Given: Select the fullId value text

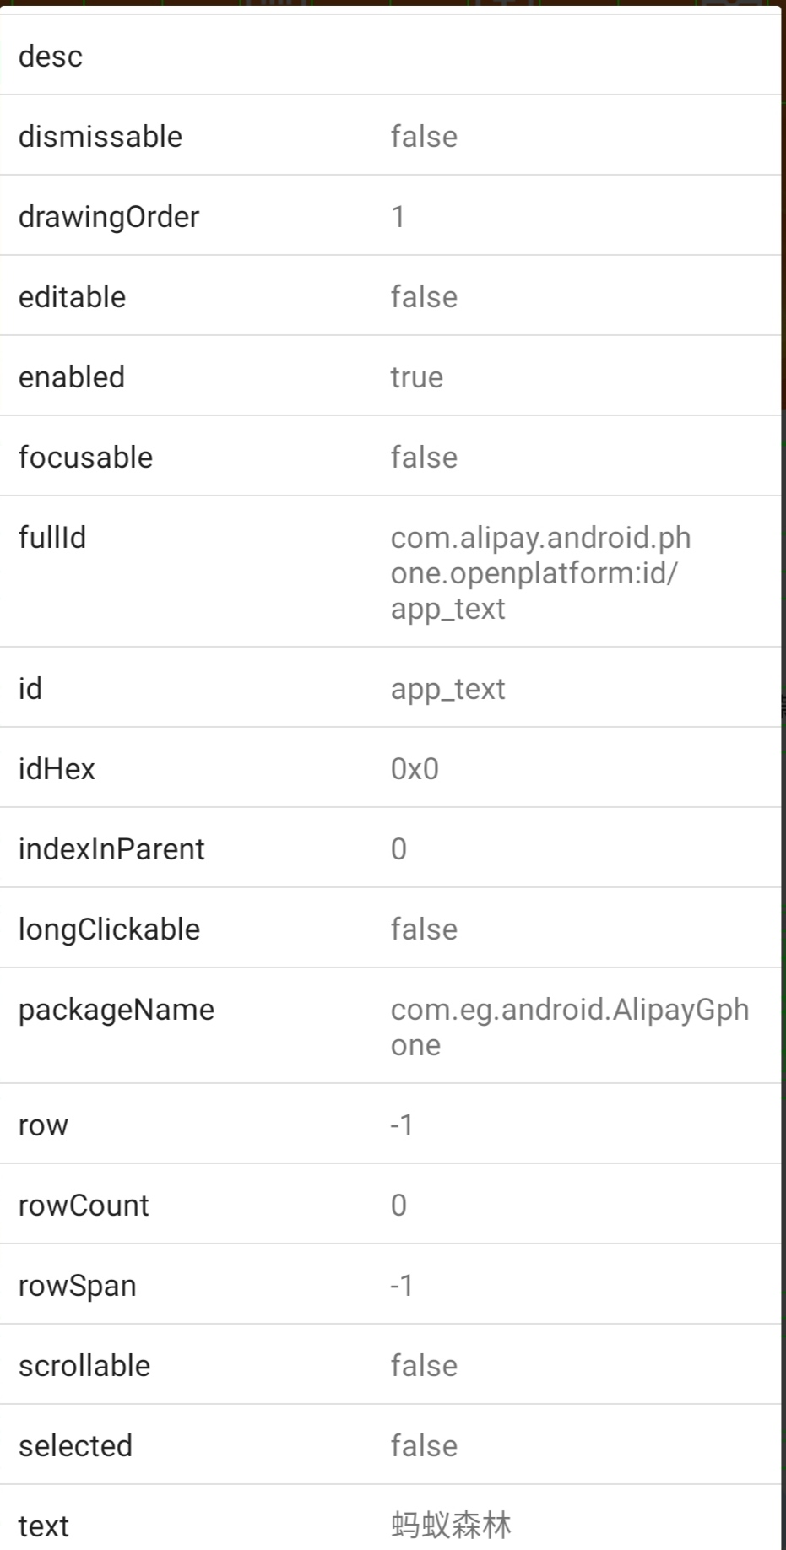Looking at the screenshot, I should 540,573.
